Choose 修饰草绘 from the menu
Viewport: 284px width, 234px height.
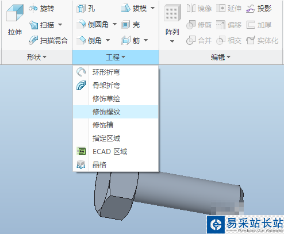[x=116, y=99]
